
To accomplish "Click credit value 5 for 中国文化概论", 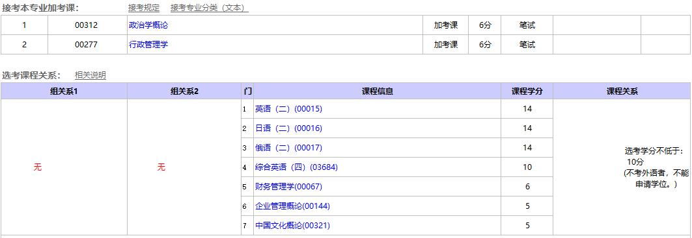I will click(527, 225).
